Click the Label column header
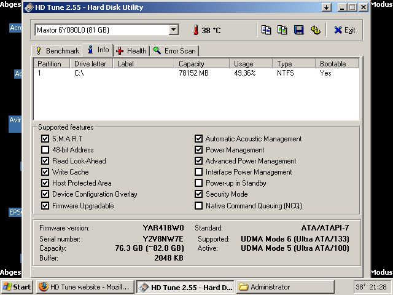Viewport: 393px width, 295px height. tap(144, 63)
